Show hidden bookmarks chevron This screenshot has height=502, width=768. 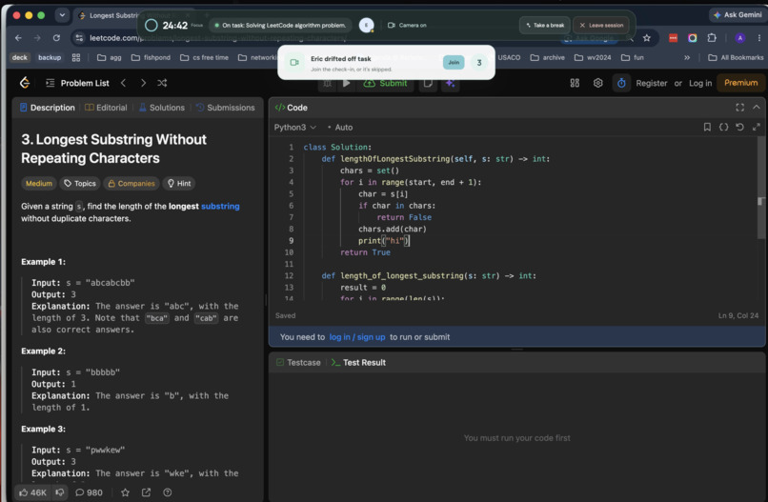click(687, 57)
